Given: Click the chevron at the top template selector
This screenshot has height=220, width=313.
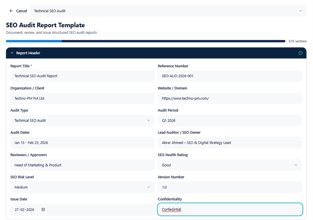Looking at the screenshot, I should click(301, 11).
